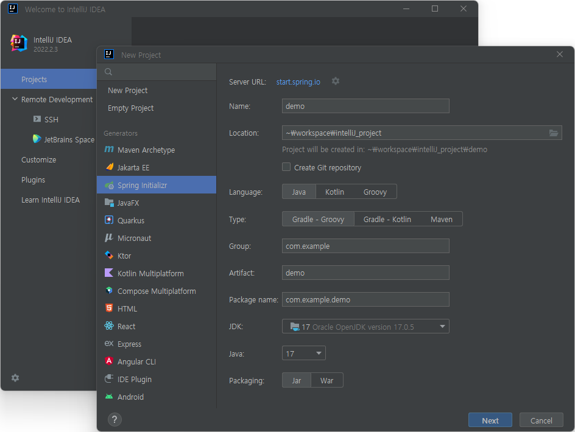
Task: Select War packaging
Action: click(x=326, y=380)
